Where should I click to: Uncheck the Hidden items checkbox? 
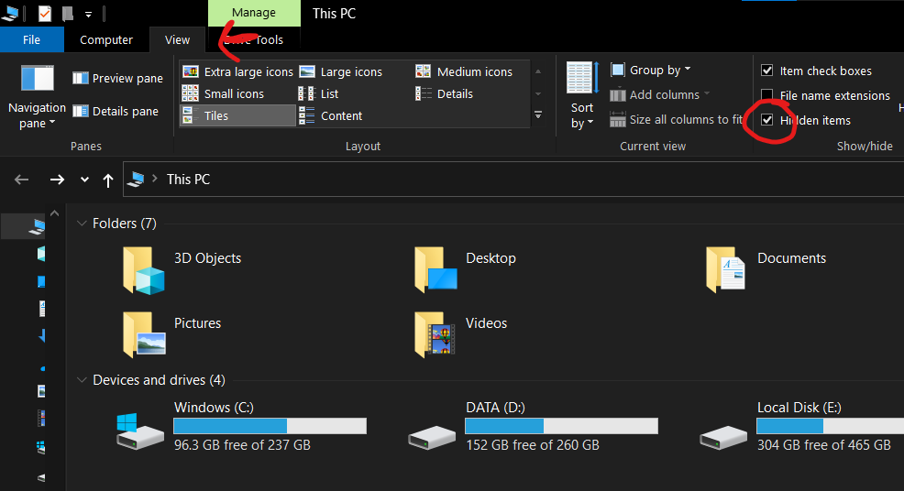(x=767, y=120)
